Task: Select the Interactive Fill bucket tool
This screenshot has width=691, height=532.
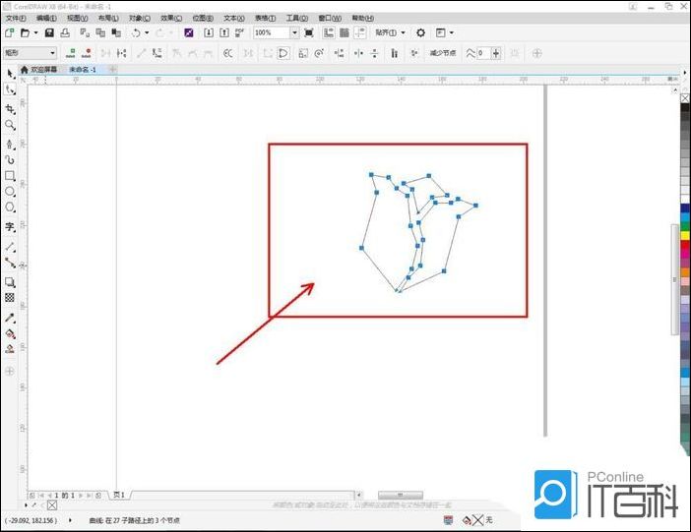Action: [x=10, y=333]
